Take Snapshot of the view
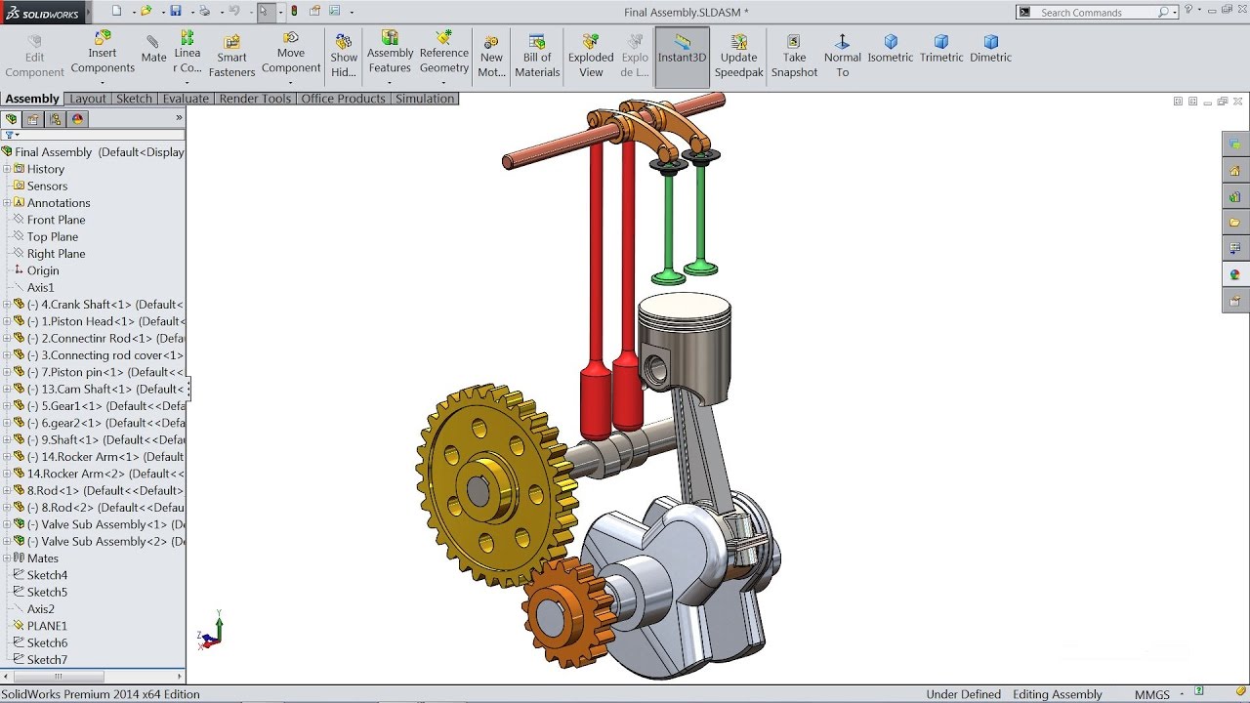Image resolution: width=1250 pixels, height=703 pixels. coord(794,57)
